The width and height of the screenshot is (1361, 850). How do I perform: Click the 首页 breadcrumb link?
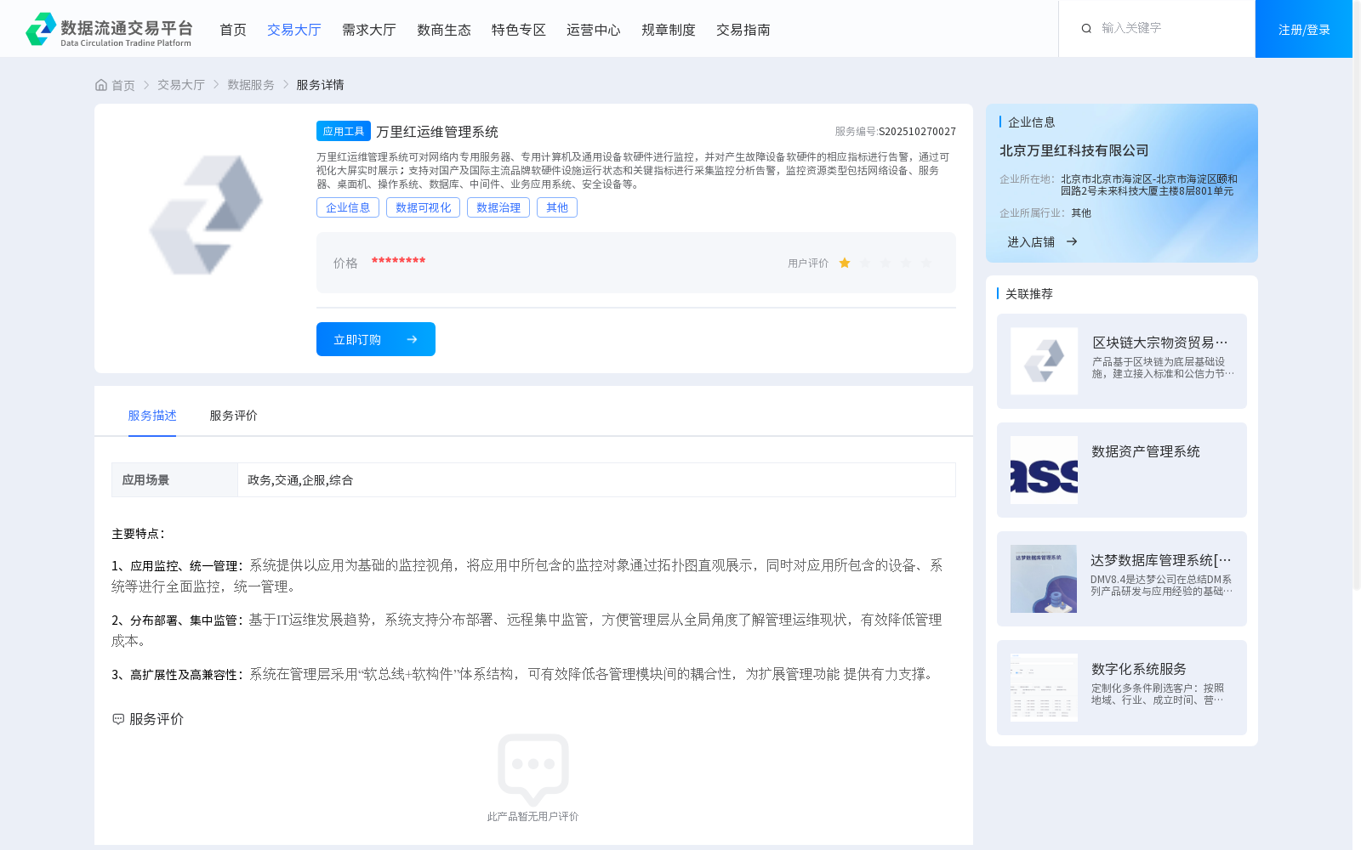pos(123,85)
